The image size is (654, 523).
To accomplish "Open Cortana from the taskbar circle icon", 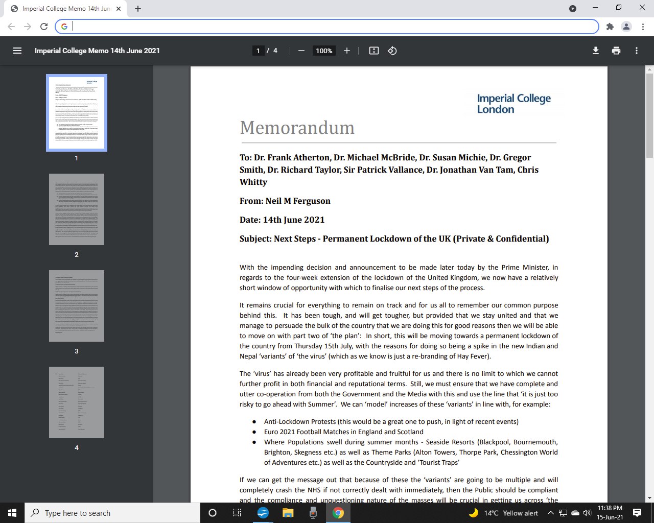I will (x=213, y=513).
